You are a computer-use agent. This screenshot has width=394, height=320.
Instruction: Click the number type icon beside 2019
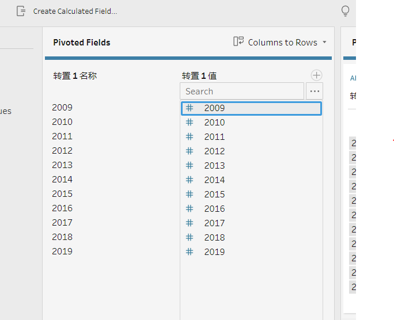190,252
